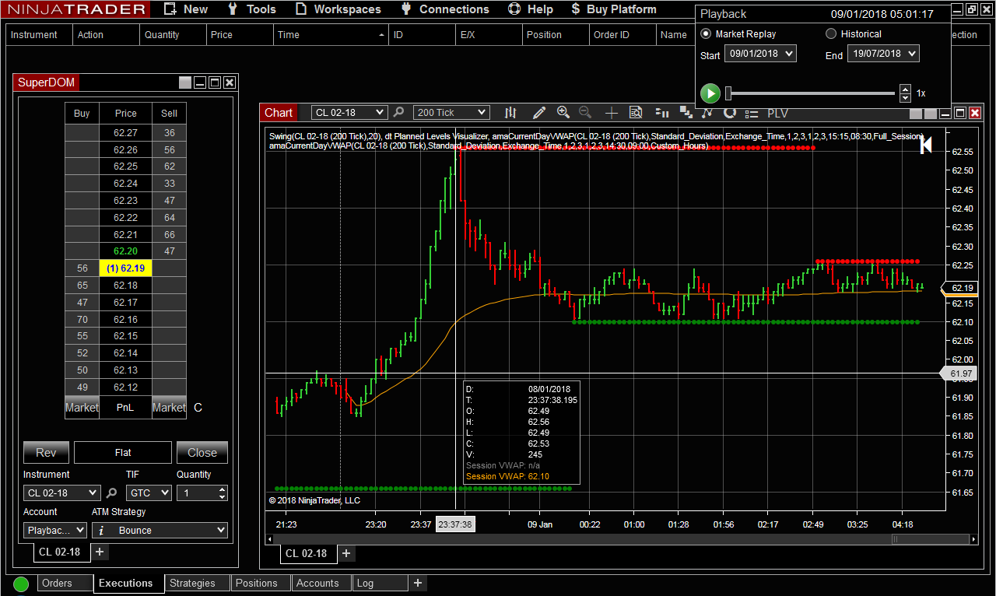Click the Action column header
Image resolution: width=996 pixels, height=596 pixels.
coord(107,35)
